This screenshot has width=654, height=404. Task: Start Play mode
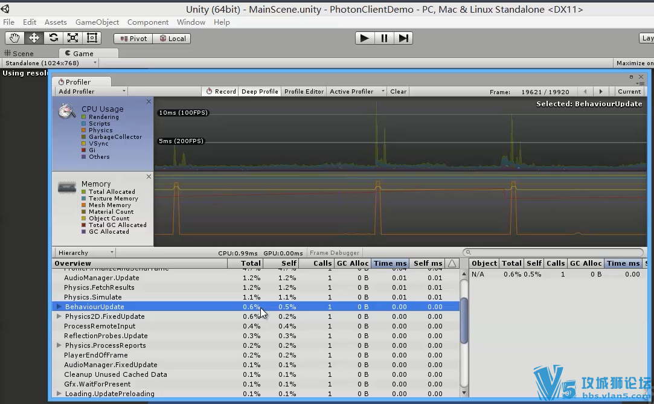point(365,38)
